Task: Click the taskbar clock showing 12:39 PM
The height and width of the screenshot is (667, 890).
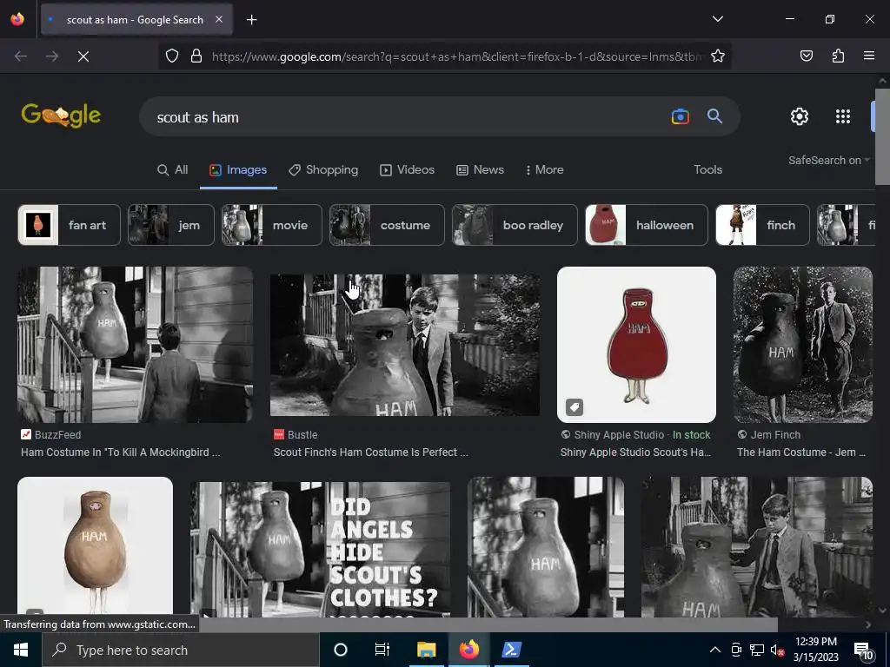Action: [x=815, y=650]
